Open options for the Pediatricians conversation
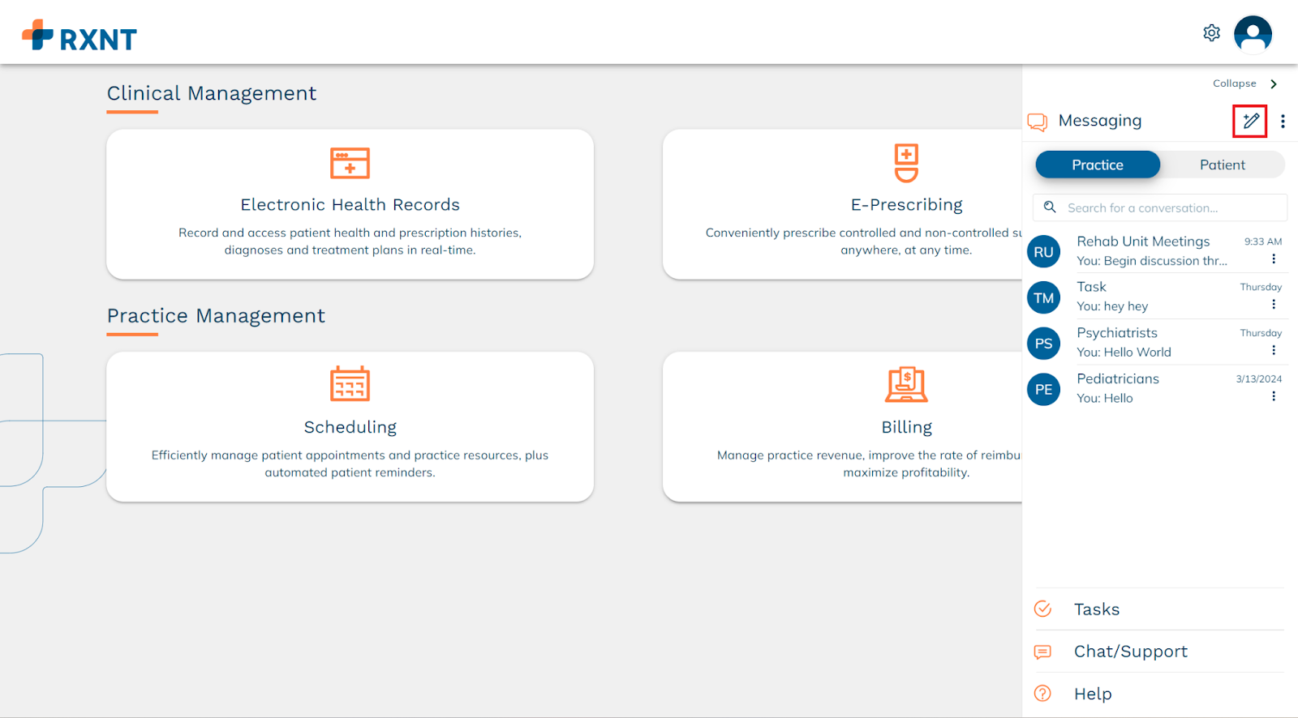This screenshot has width=1298, height=718. click(x=1274, y=396)
